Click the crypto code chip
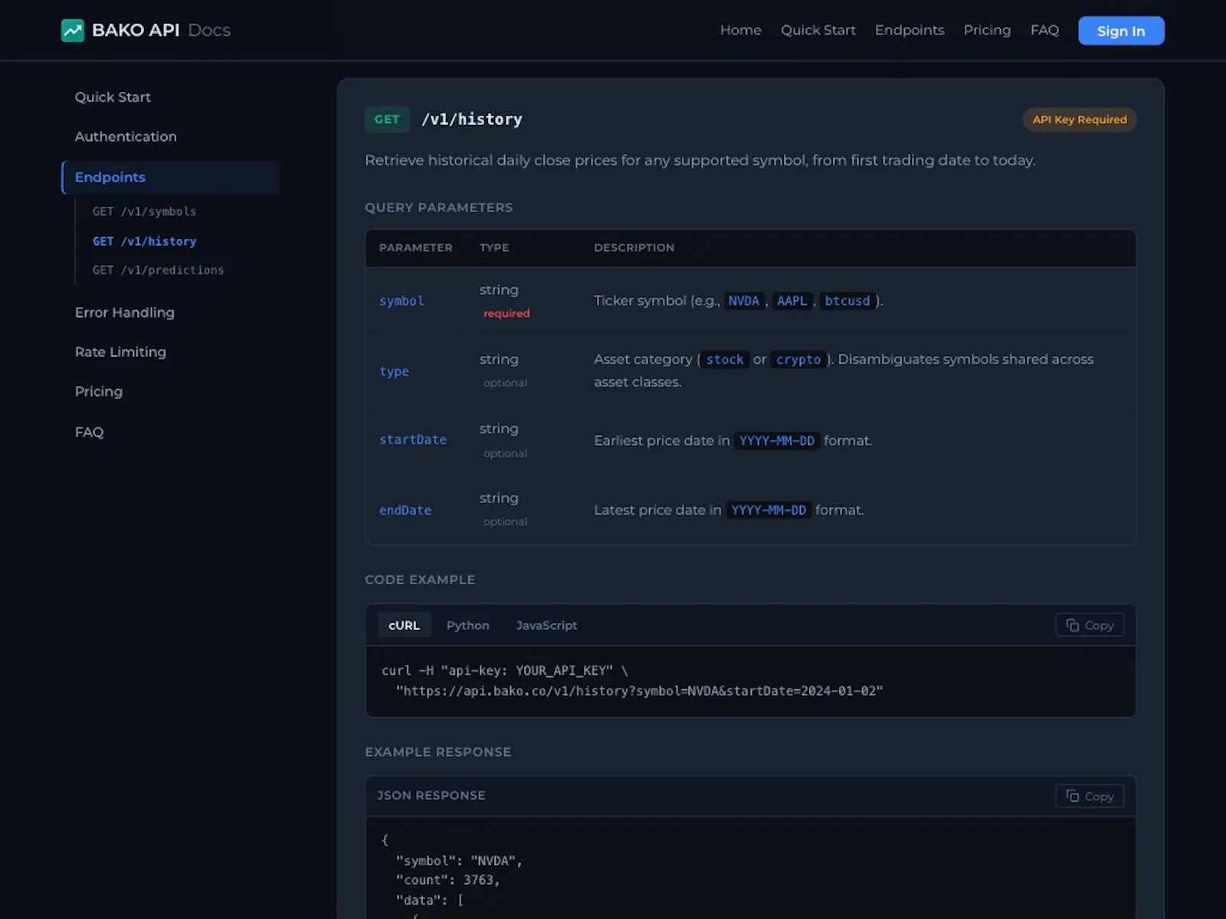Image resolution: width=1226 pixels, height=919 pixels. click(798, 359)
